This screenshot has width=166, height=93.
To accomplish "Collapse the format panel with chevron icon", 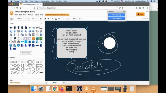I will point(147,19).
